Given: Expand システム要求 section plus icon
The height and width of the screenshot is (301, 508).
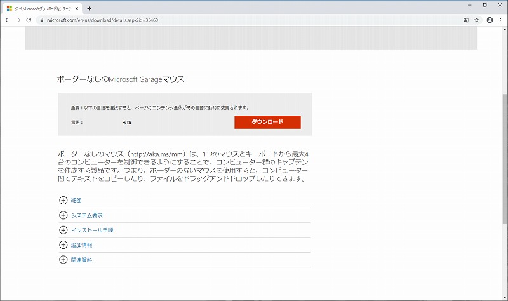Looking at the screenshot, I should [63, 215].
